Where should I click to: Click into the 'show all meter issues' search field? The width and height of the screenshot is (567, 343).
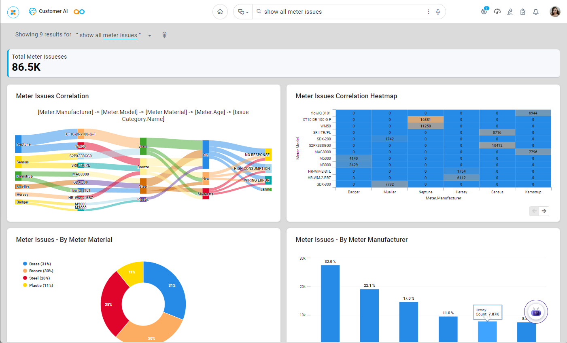(340, 12)
